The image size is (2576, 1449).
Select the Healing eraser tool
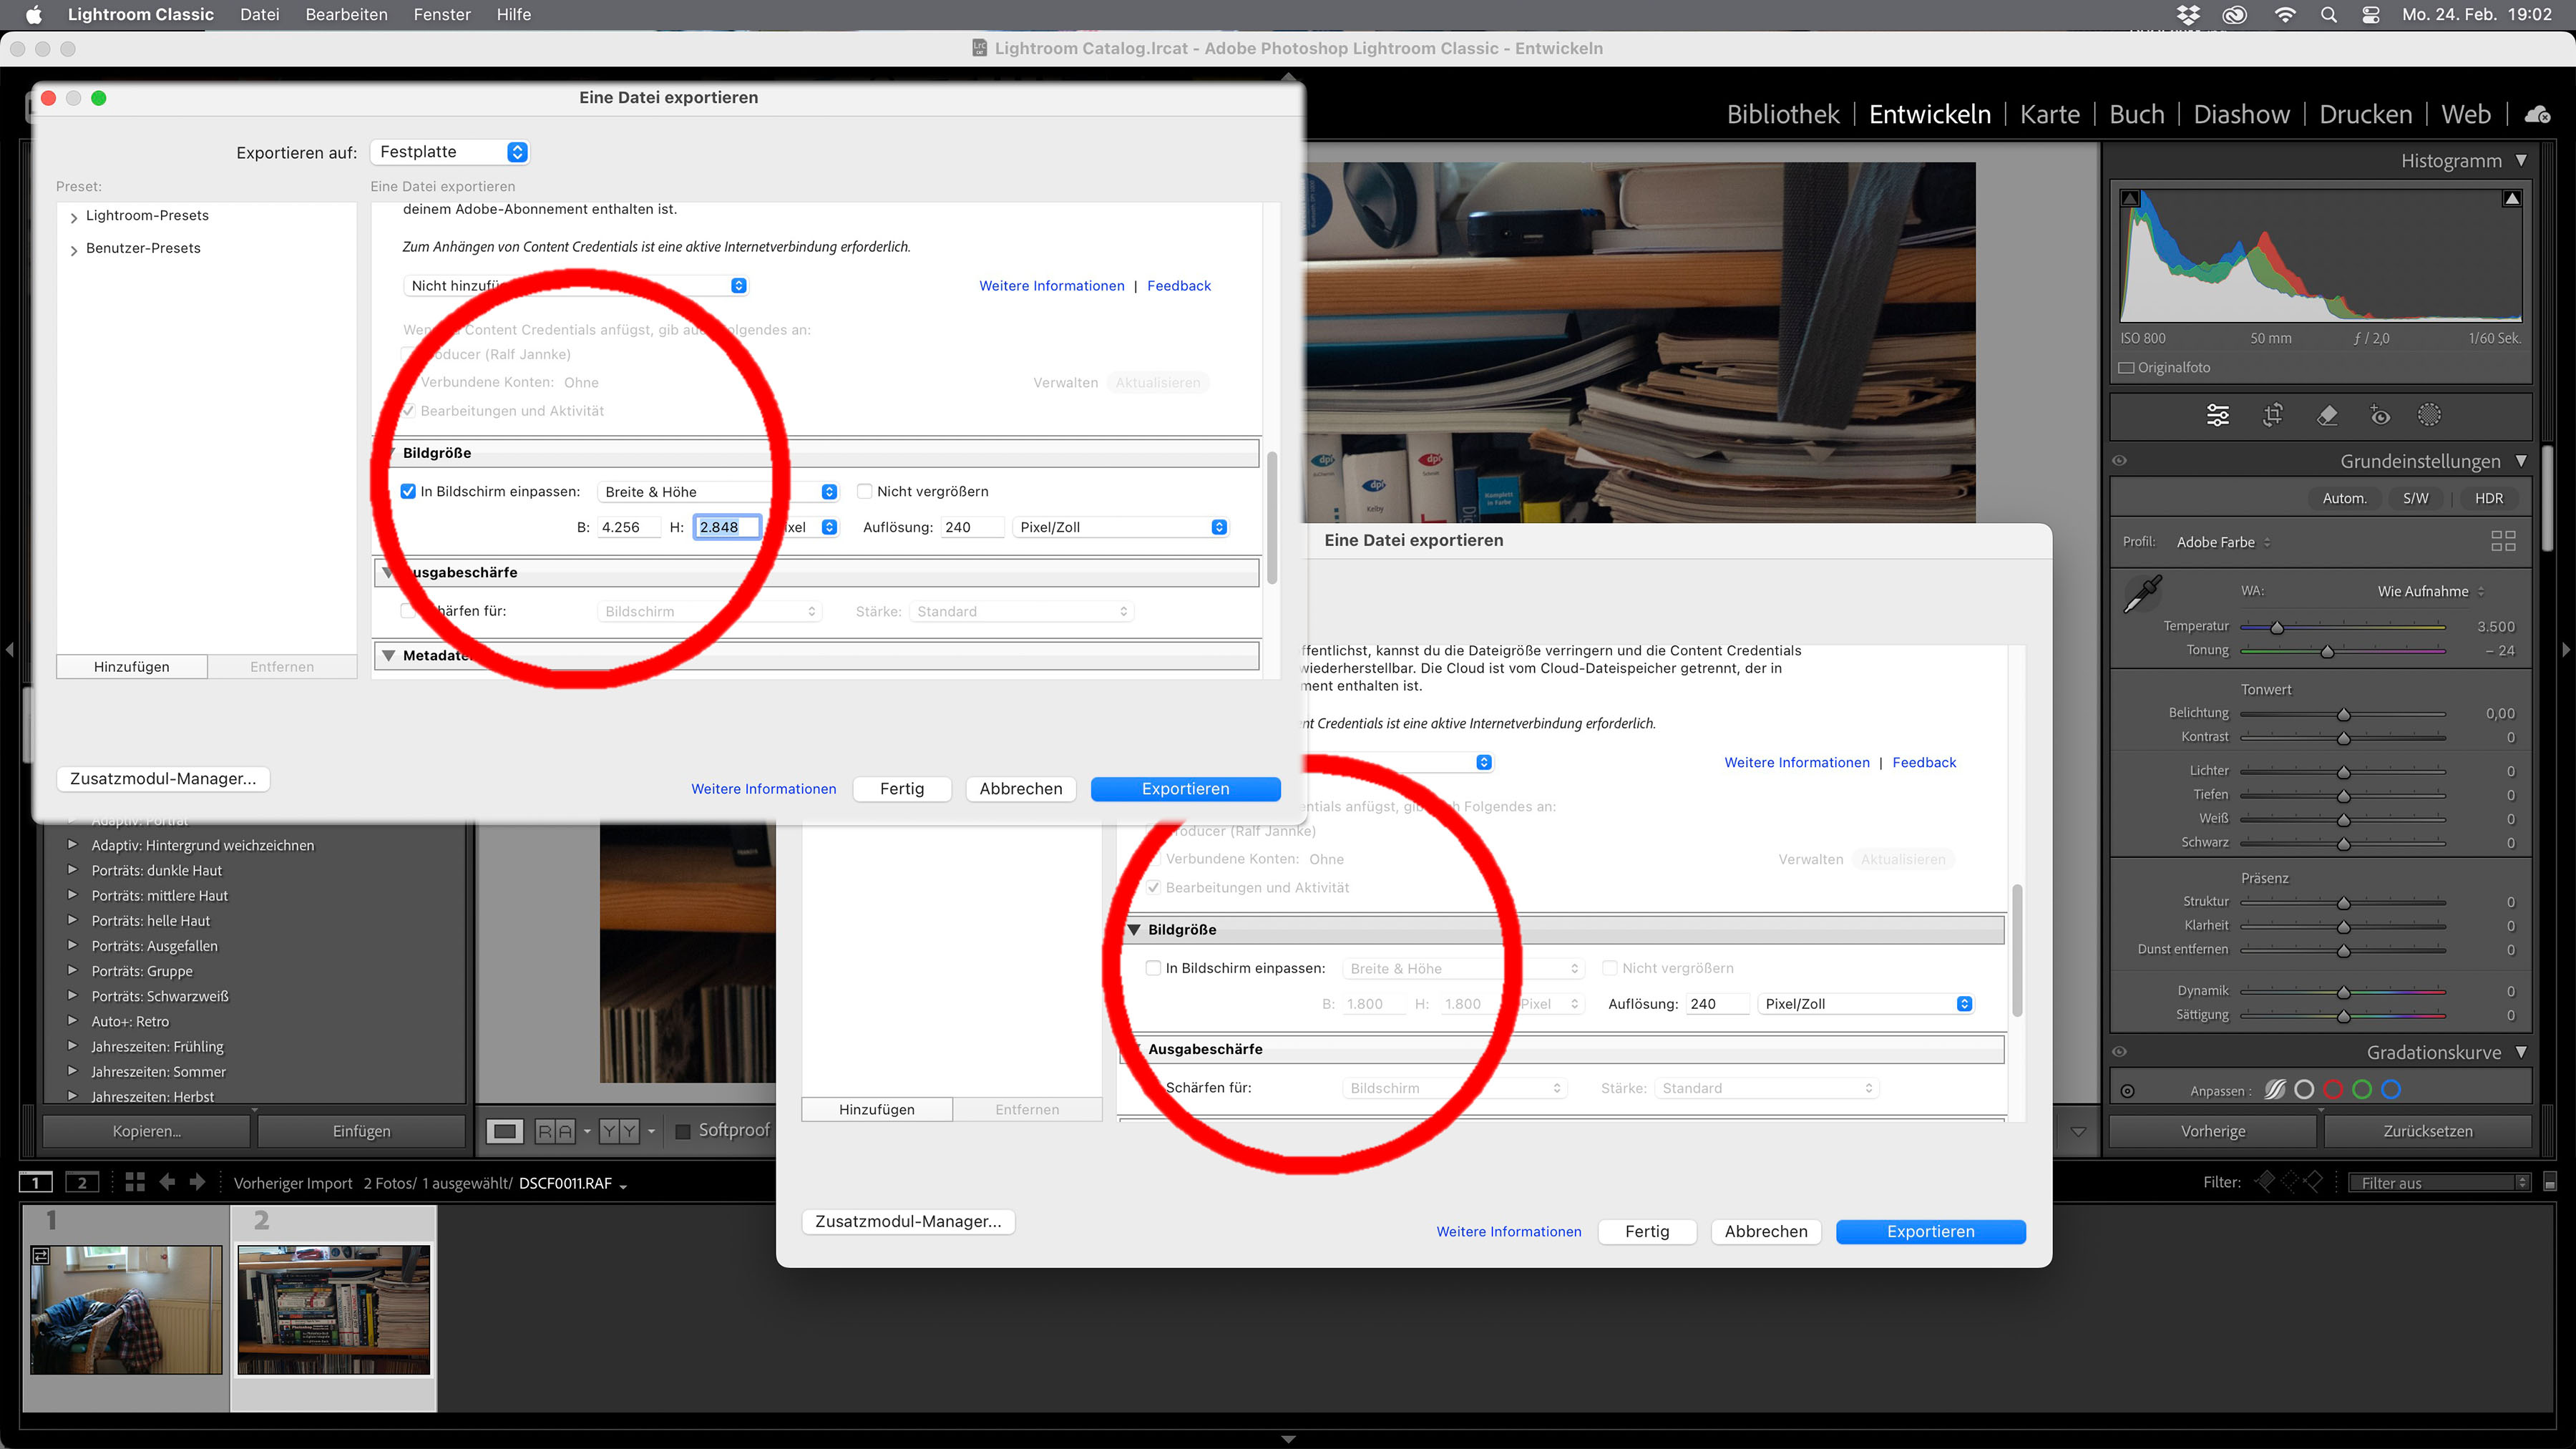click(2327, 415)
